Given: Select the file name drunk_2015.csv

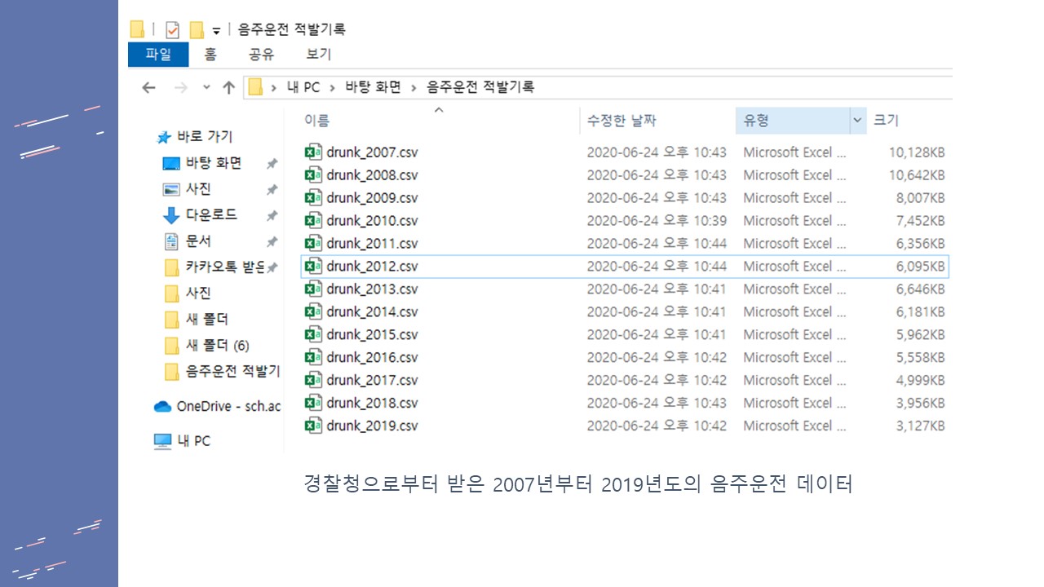Looking at the screenshot, I should [x=373, y=335].
